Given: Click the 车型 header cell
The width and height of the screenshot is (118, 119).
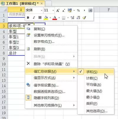Looking at the screenshot, I should click(x=16, y=31).
